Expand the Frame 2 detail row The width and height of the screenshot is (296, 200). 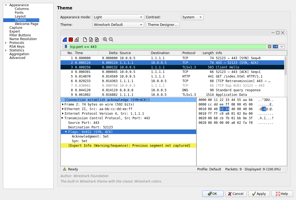click(x=63, y=104)
